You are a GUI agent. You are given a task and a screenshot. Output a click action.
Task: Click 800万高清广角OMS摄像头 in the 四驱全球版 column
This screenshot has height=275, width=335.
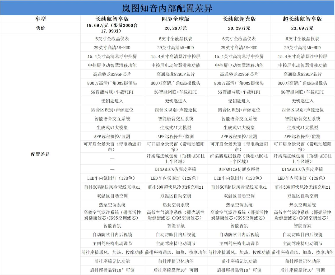[x=175, y=83]
